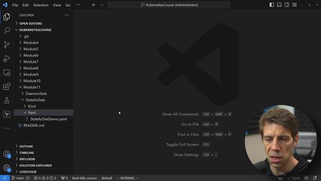
Task: Open Customize Layout icon
Action: (294, 5)
